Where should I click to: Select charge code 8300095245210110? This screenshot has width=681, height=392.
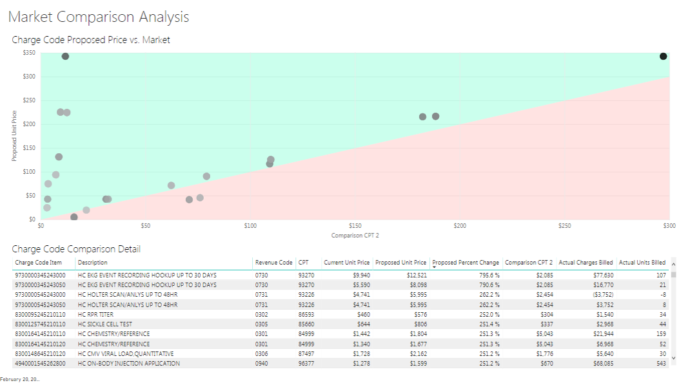(x=40, y=314)
